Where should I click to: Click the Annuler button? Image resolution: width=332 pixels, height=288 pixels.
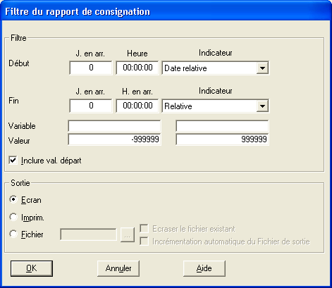pos(118,268)
